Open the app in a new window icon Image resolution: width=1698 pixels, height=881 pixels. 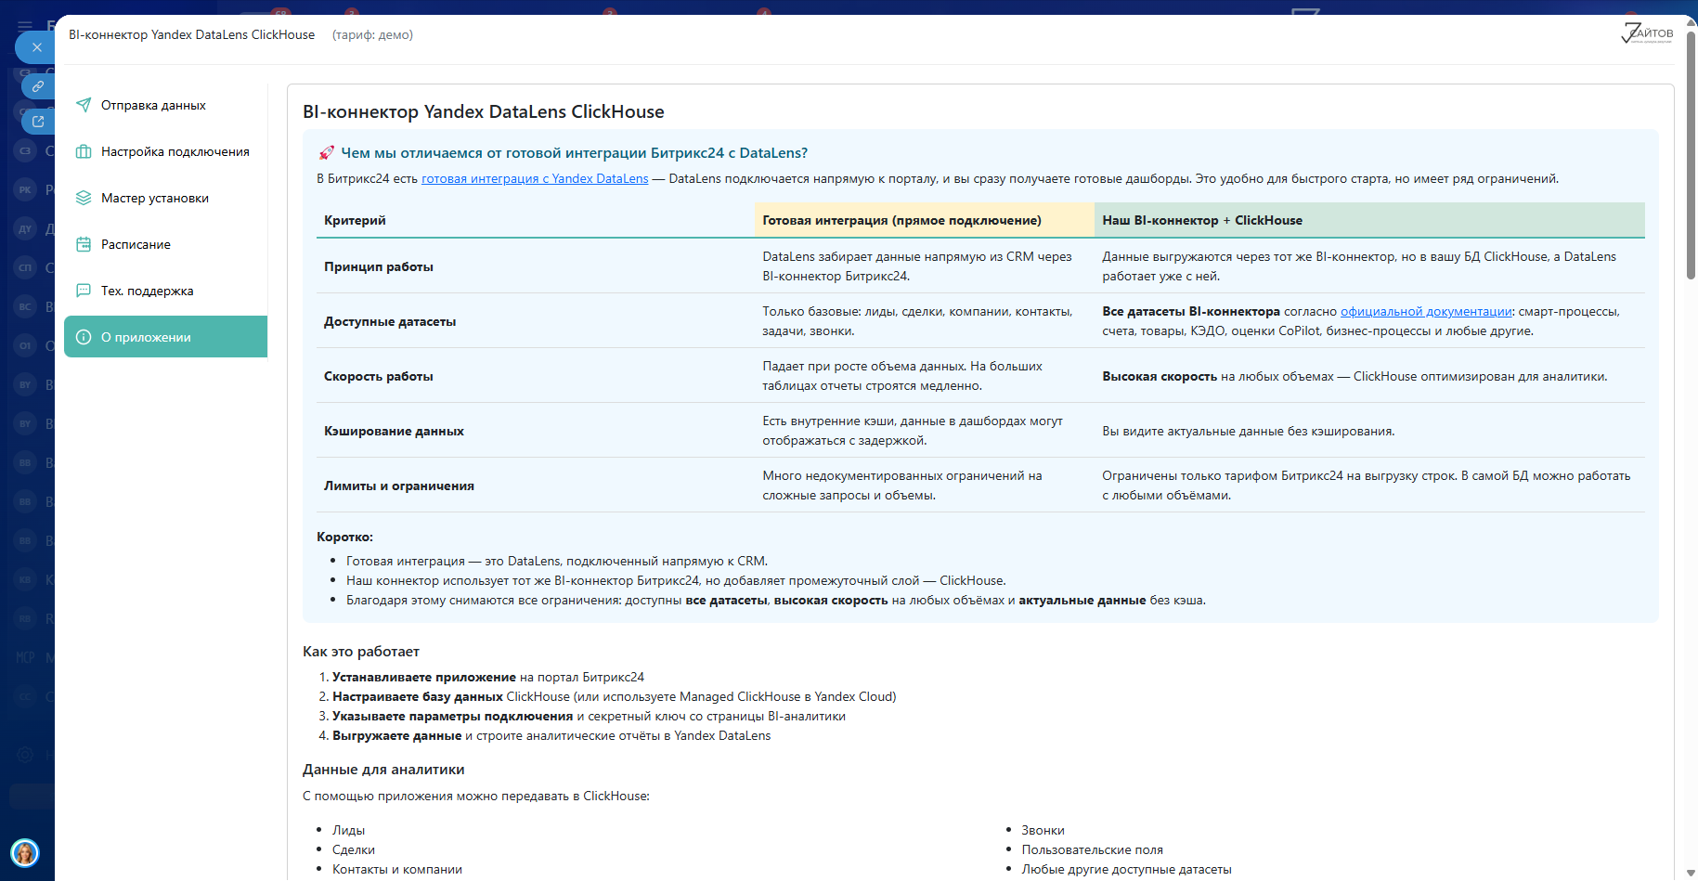pos(38,121)
